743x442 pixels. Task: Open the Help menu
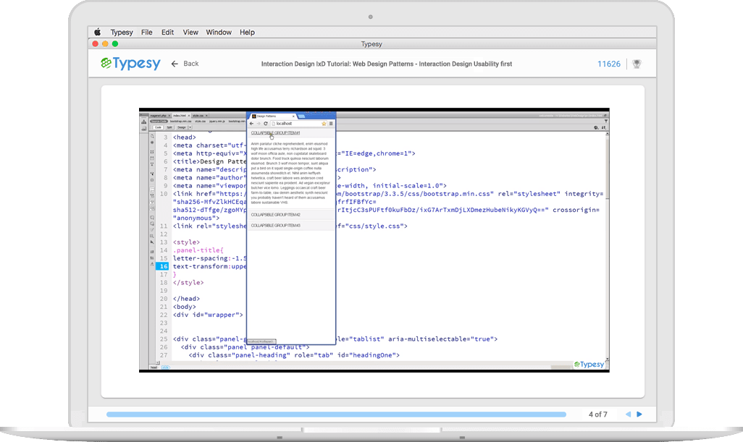coord(247,32)
